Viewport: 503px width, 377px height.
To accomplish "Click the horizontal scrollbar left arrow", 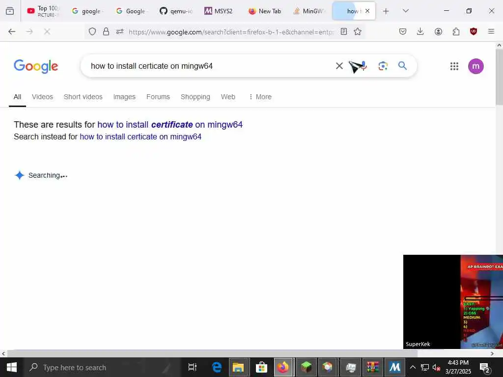I will 3,353.
